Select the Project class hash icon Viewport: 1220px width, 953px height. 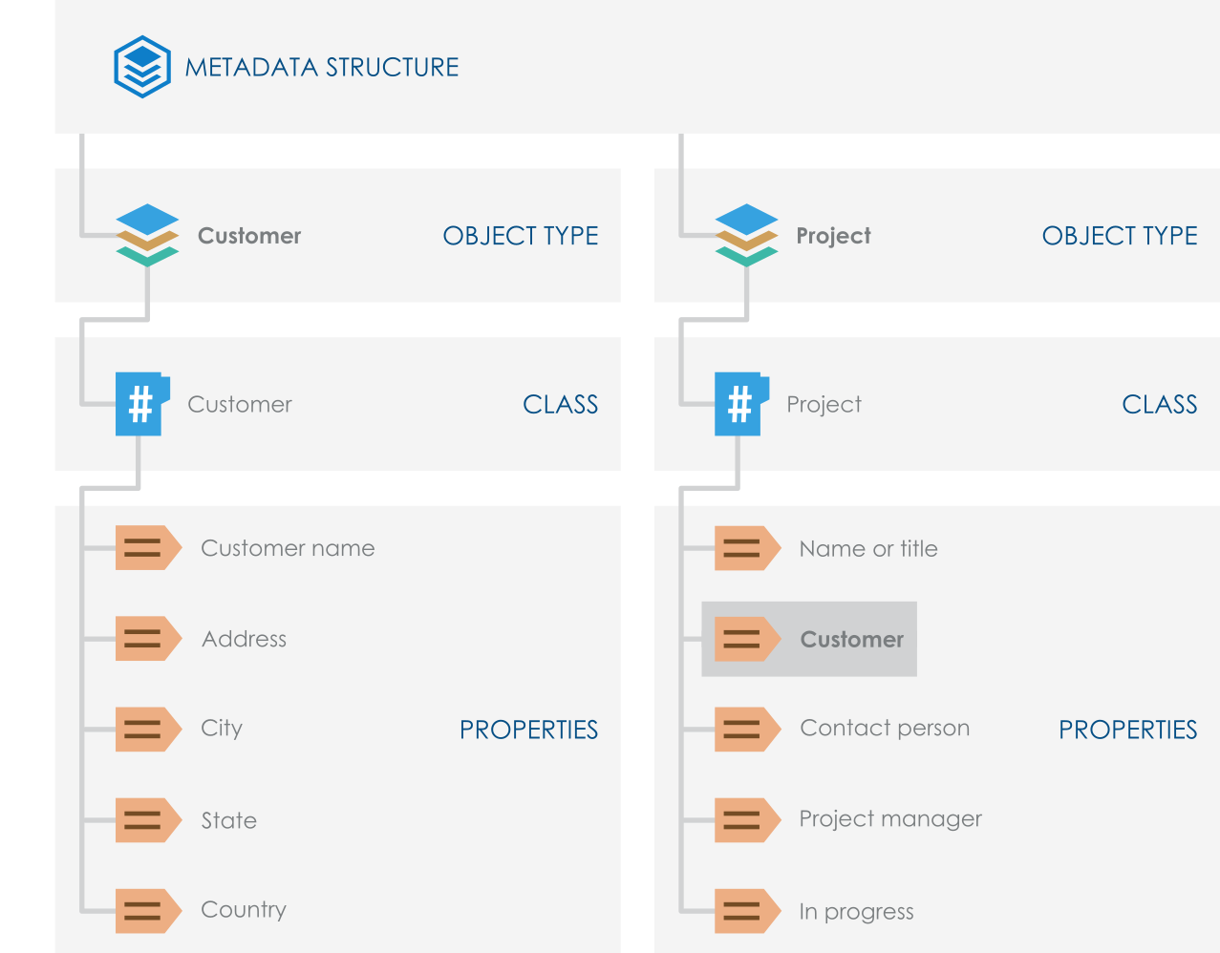point(741,404)
